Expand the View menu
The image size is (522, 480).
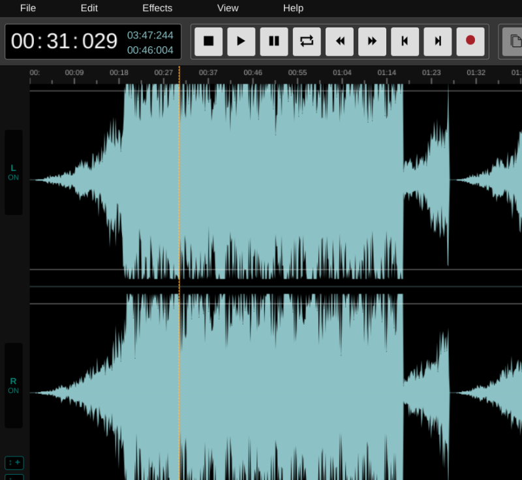[x=228, y=8]
